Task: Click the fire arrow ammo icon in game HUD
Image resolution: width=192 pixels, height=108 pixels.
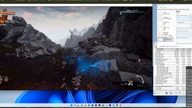Action: click(x=130, y=83)
